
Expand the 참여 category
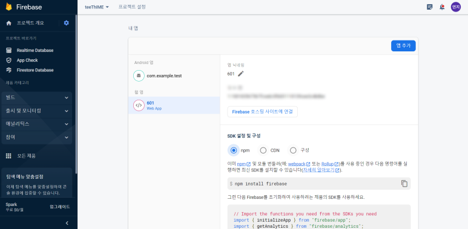tap(37, 137)
